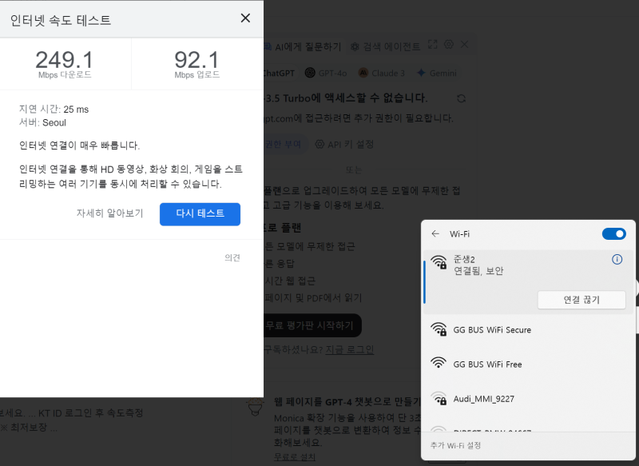Viewport: 639px width, 466px height.
Task: Open the 자세히 알아보기 link
Action: tap(110, 213)
